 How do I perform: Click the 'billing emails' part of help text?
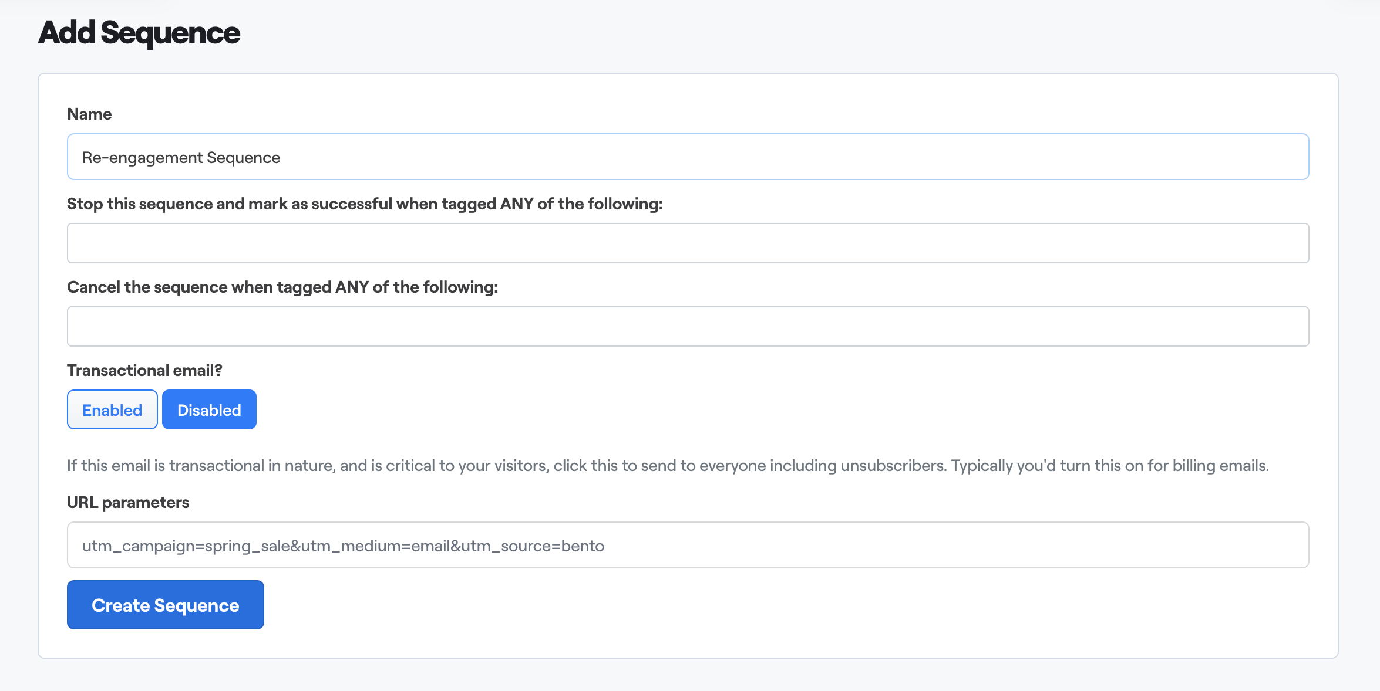(x=1219, y=465)
